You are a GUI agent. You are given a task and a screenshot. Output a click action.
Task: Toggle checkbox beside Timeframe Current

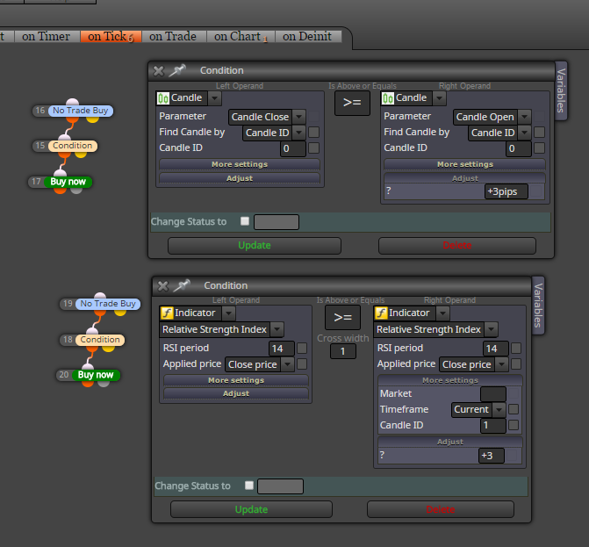514,409
